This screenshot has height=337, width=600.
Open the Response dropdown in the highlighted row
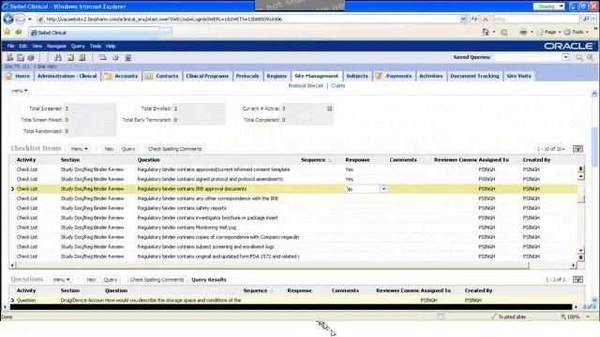383,189
